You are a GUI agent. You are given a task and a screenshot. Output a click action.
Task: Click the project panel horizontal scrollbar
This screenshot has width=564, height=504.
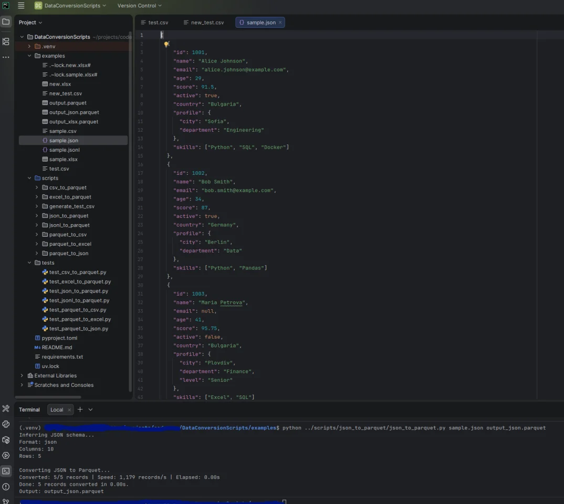click(x=48, y=397)
